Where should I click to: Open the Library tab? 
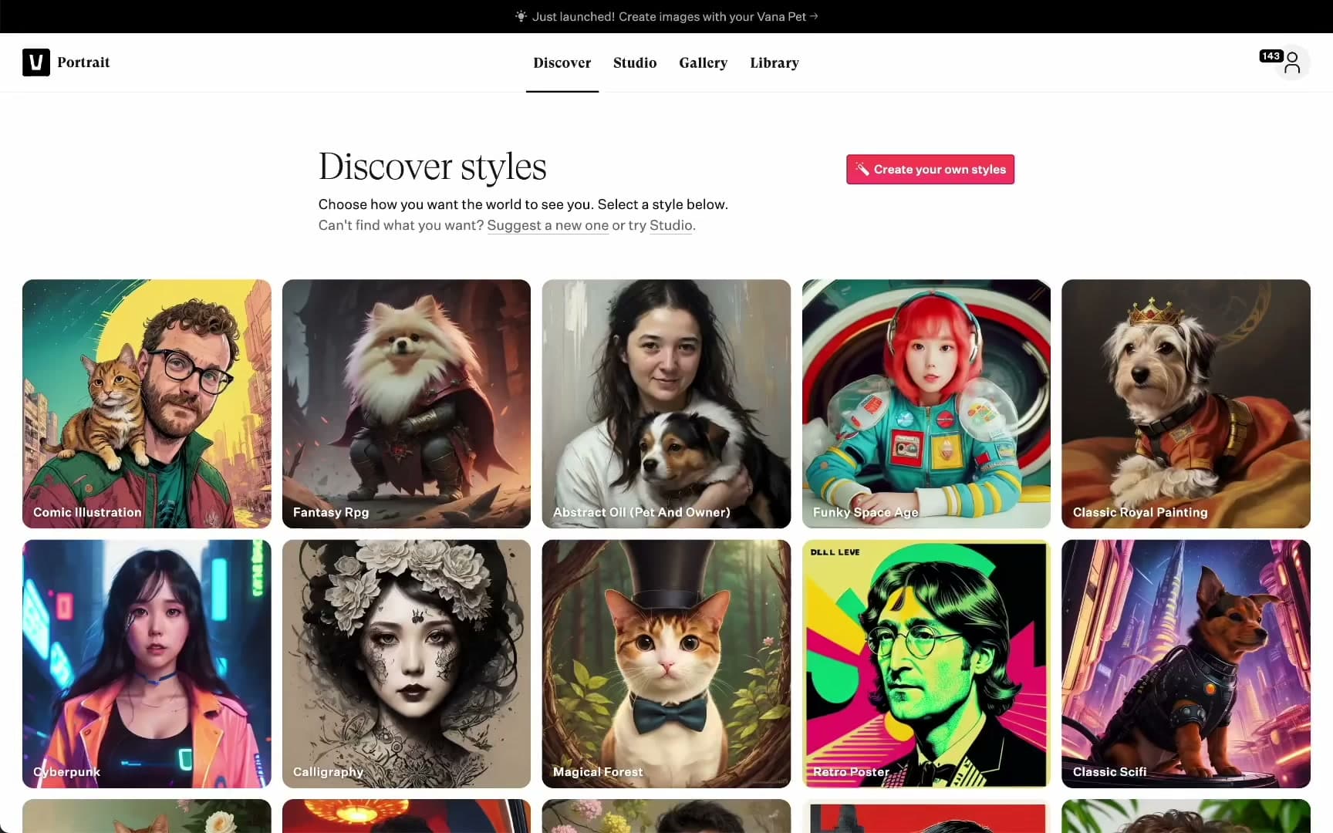click(774, 63)
